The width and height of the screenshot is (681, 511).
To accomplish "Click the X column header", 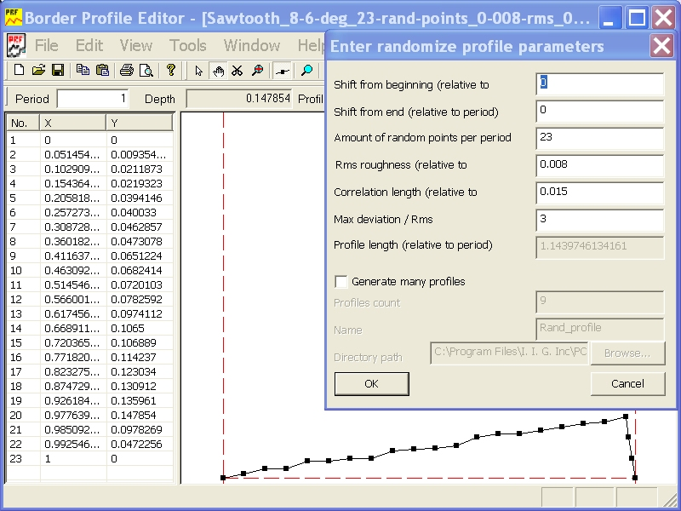I will click(73, 123).
